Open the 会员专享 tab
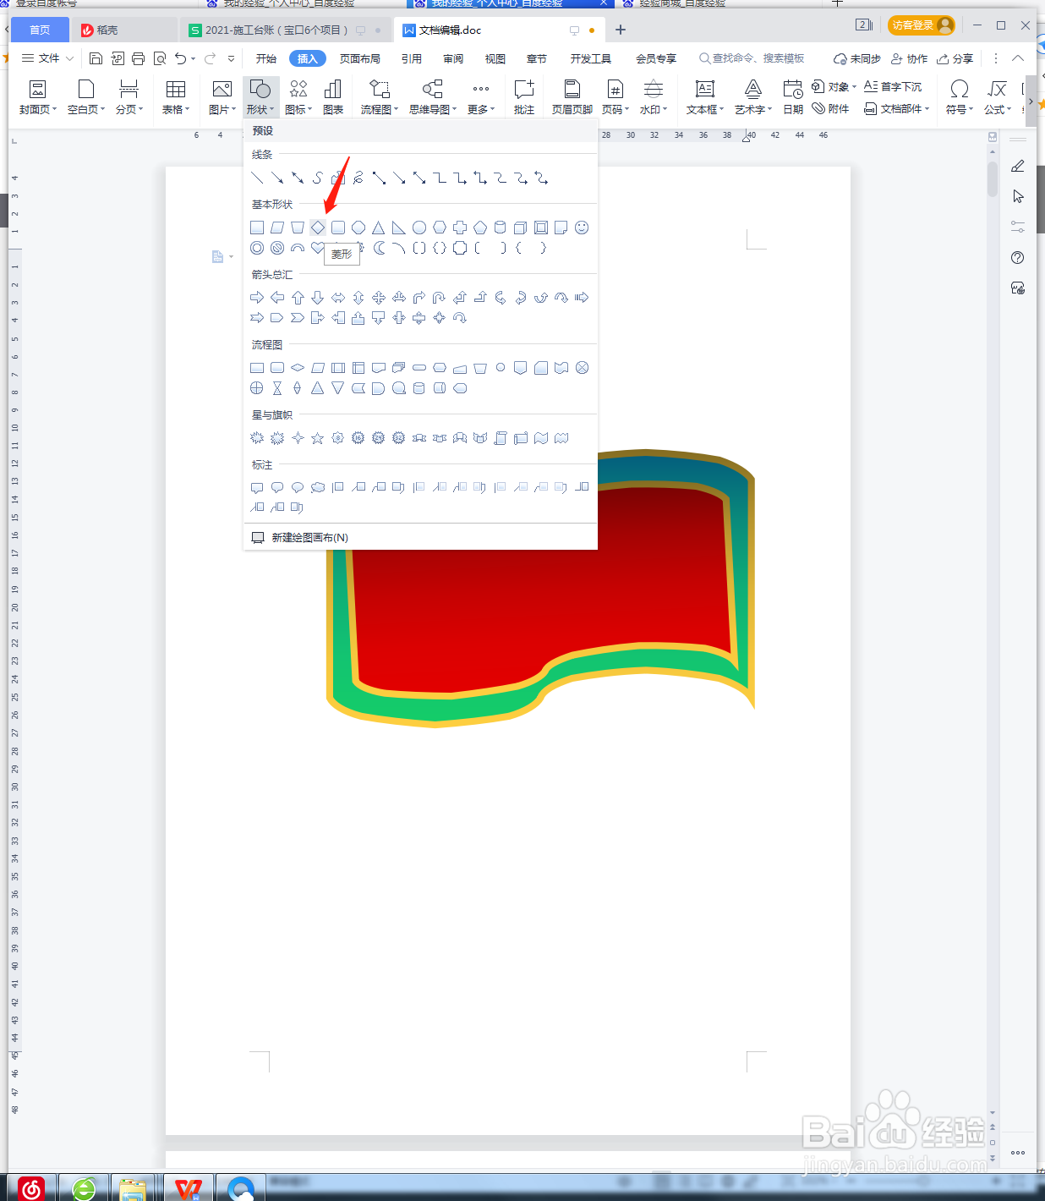This screenshot has width=1045, height=1201. (x=656, y=58)
